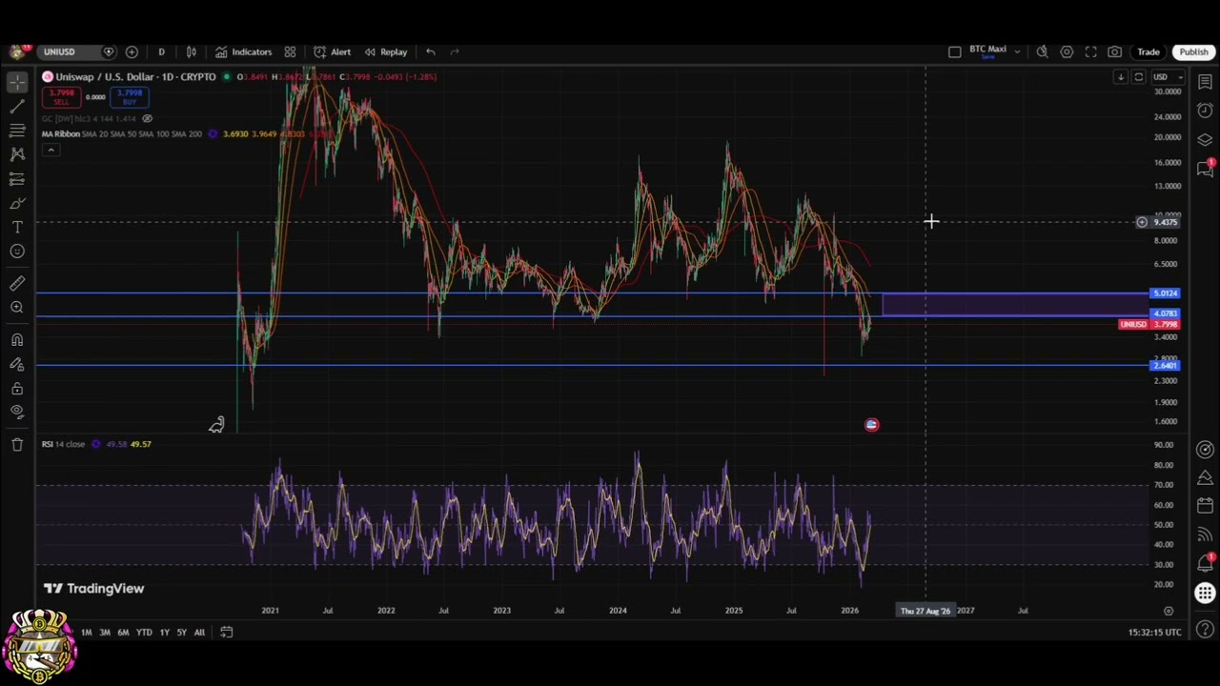Open the candlestick chart type menu
This screenshot has height=686, width=1220.
click(x=191, y=51)
